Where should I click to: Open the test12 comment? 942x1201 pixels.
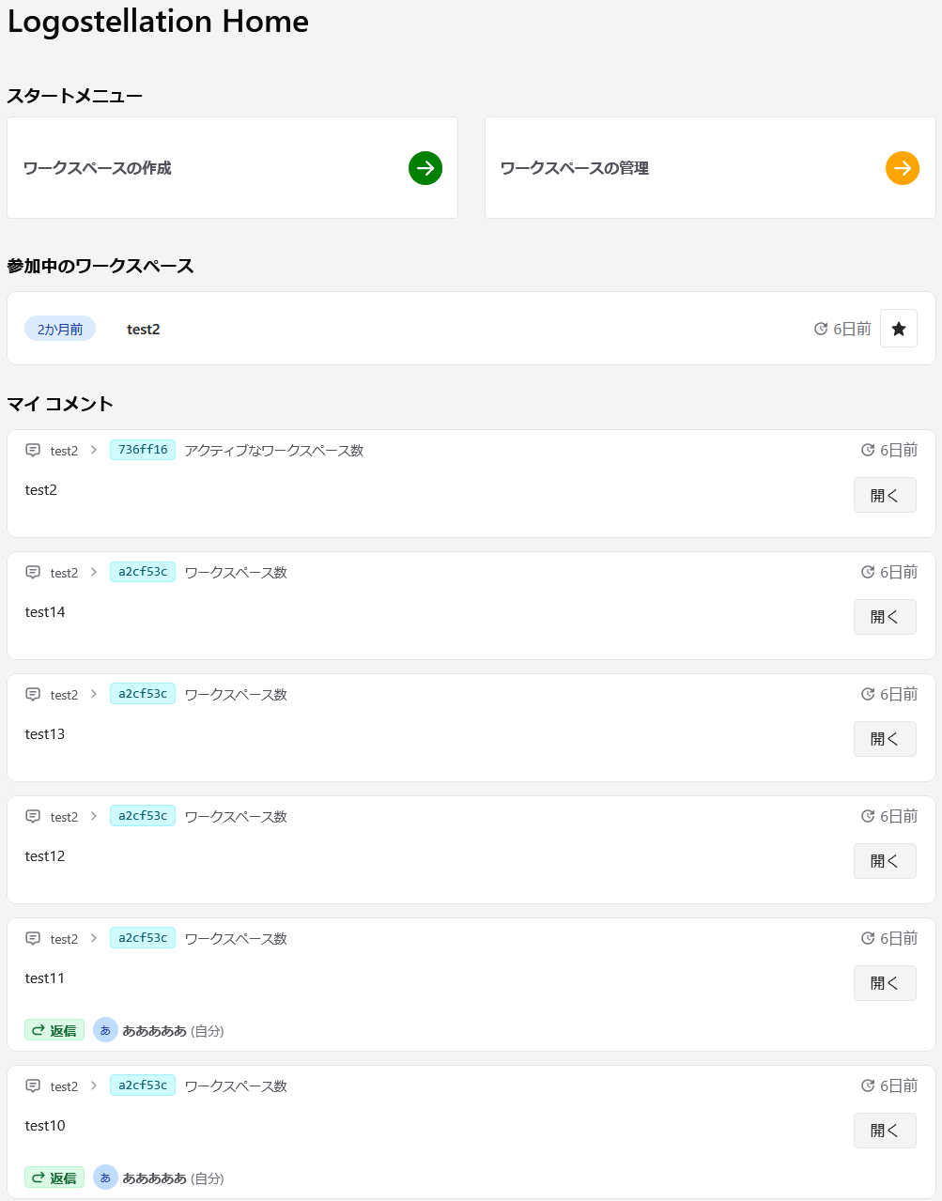884,861
